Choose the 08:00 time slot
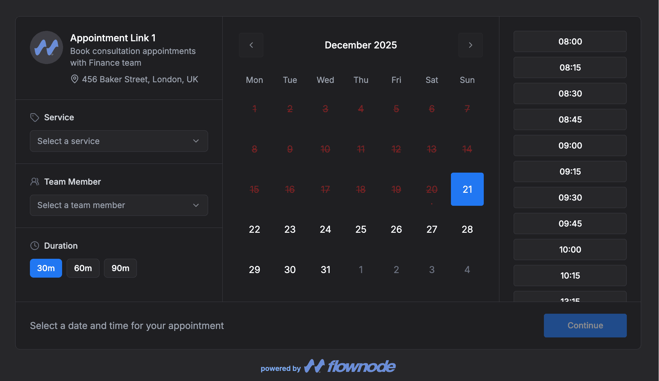The image size is (659, 381). coord(570,42)
